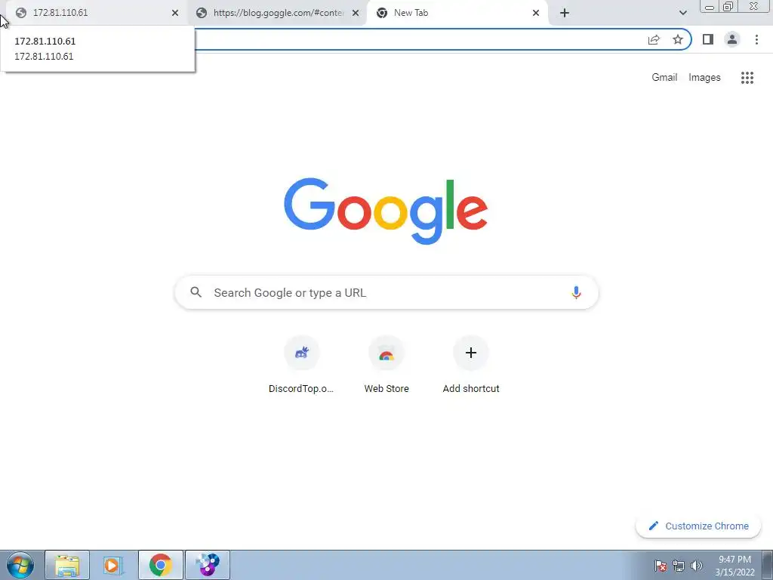Click the magnifier icon in search box
Viewport: 773px width, 580px height.
point(196,292)
